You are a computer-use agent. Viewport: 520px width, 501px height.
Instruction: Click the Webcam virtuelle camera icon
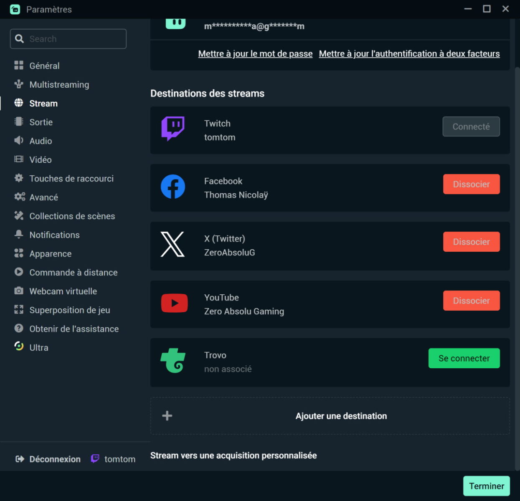19,291
